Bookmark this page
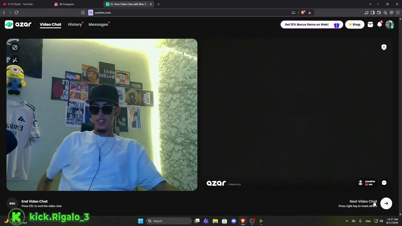Viewport: 402px width, 226px height. click(83, 13)
